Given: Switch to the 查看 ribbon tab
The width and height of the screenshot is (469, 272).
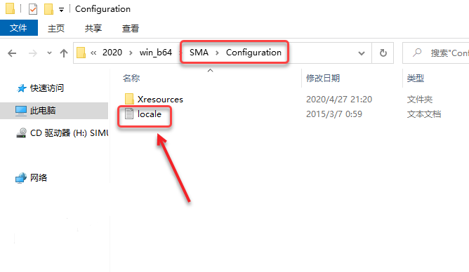Looking at the screenshot, I should 131,28.
